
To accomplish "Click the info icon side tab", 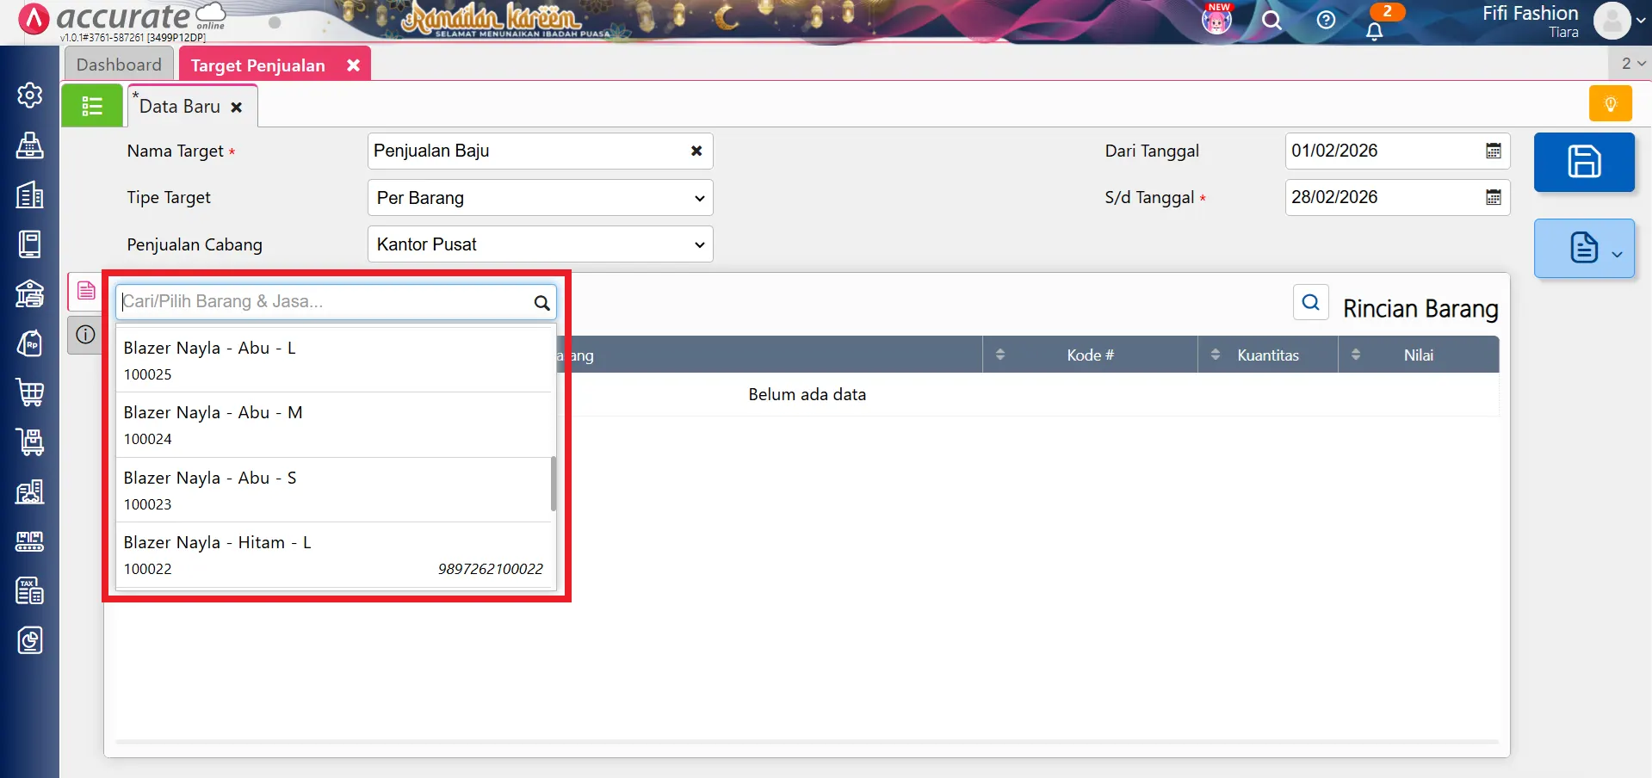I will coord(85,335).
